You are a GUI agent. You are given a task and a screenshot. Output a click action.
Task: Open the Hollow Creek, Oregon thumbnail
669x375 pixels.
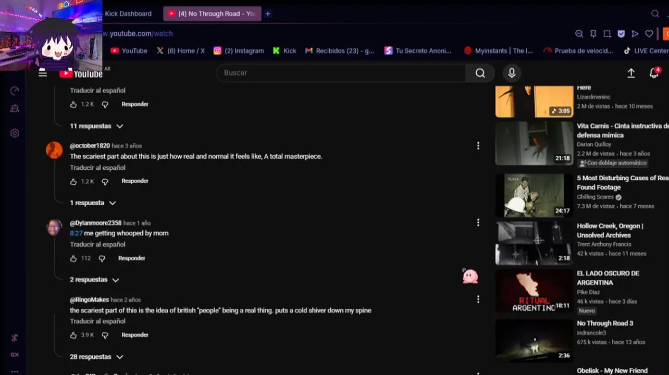[x=534, y=243]
